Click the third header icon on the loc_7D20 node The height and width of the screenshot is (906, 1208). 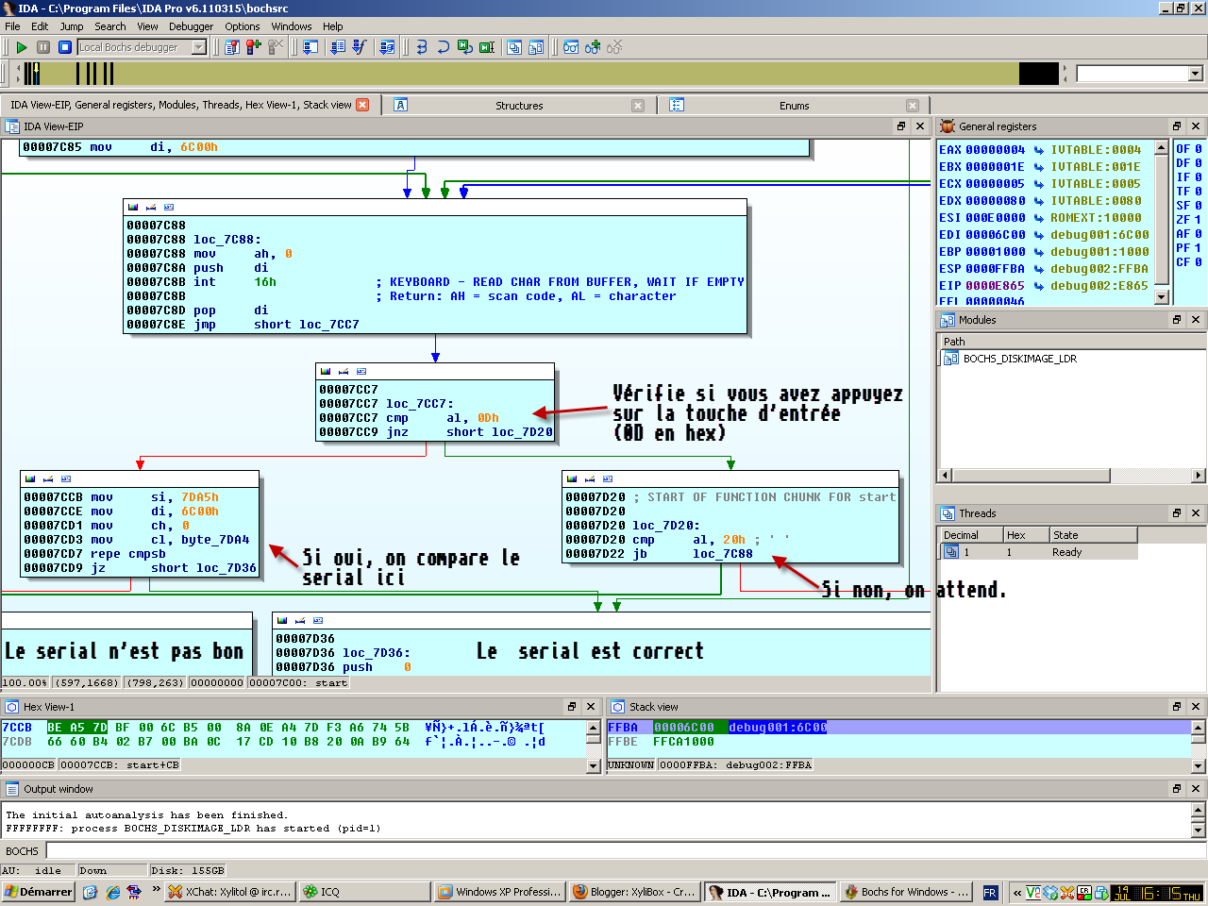(x=607, y=478)
